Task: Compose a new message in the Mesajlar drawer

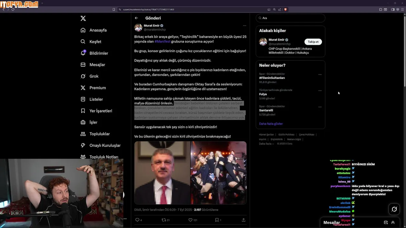Action: click(386, 223)
